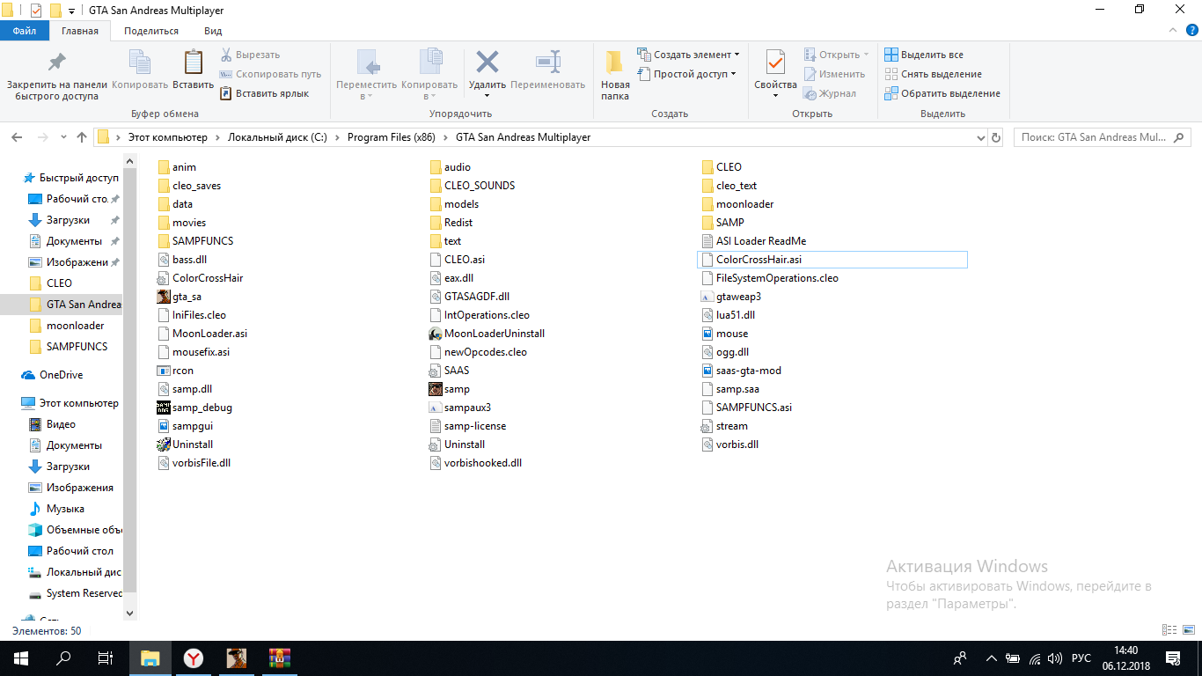Click Program Files (x86) in address path

pyautogui.click(x=392, y=137)
